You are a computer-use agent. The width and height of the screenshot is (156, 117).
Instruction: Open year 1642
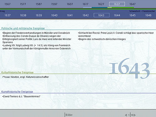pos(85,15)
